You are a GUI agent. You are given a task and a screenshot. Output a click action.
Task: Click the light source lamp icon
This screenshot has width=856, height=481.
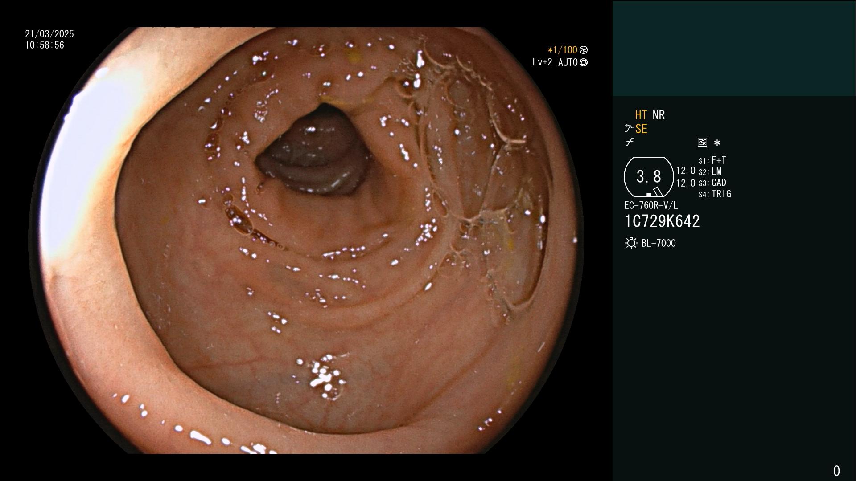(x=631, y=243)
